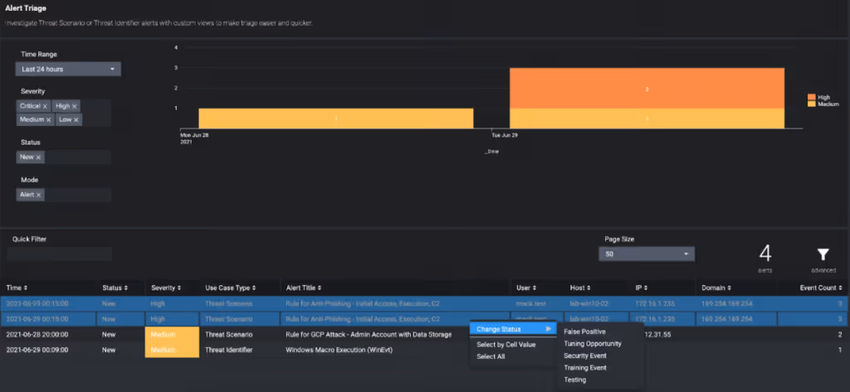
Task: Click the Alert Triage page title
Action: (25, 8)
